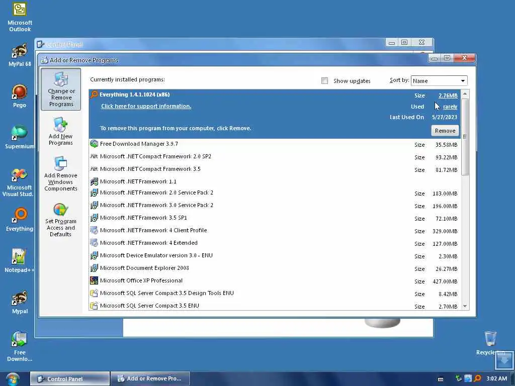This screenshot has height=386, width=515.
Task: Open Set Program Access and Defaults icon
Action: (x=61, y=220)
